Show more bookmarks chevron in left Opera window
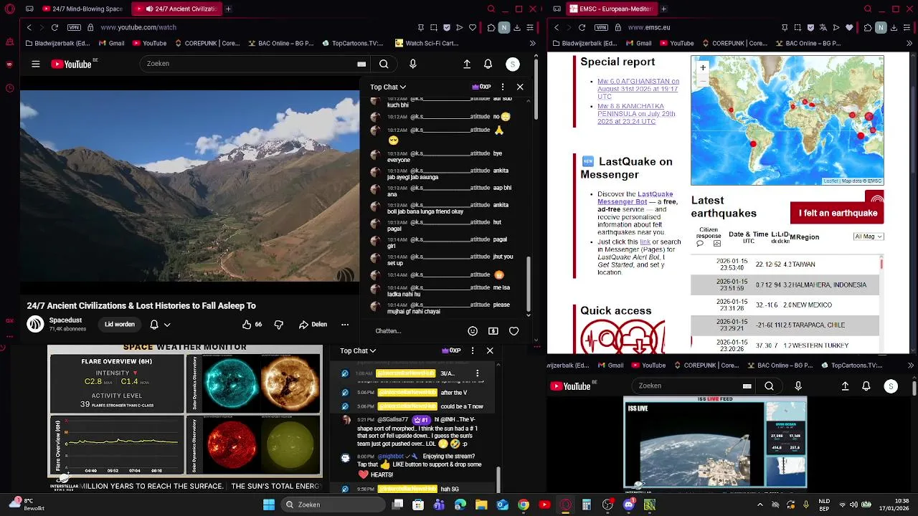 tap(532, 43)
